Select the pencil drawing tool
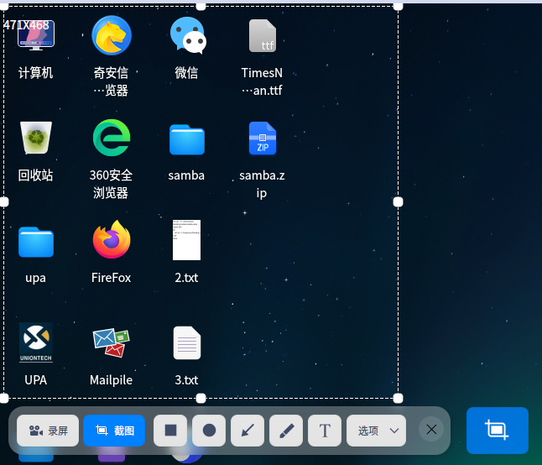The image size is (542, 465). (x=286, y=431)
